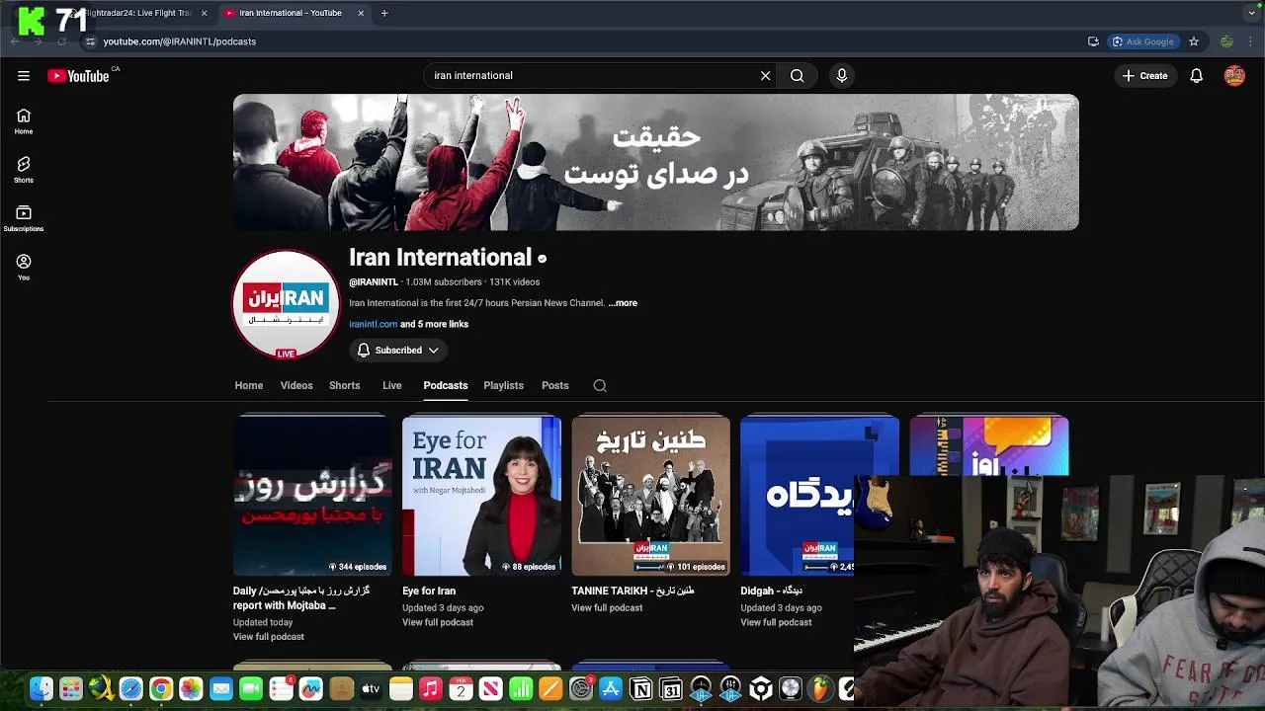
Task: Click the YouTube logo
Action: coord(78,76)
